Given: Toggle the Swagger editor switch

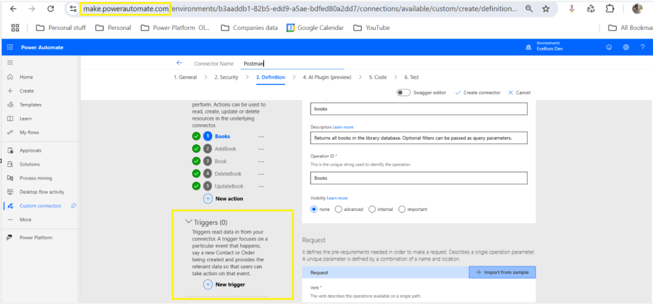Looking at the screenshot, I should (x=403, y=92).
